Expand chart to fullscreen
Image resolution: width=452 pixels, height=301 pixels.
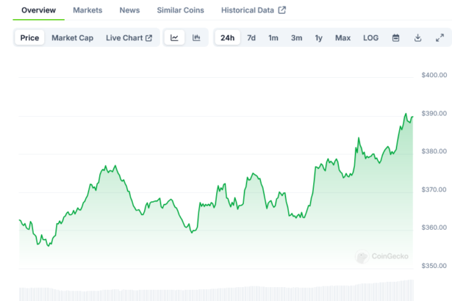click(440, 37)
